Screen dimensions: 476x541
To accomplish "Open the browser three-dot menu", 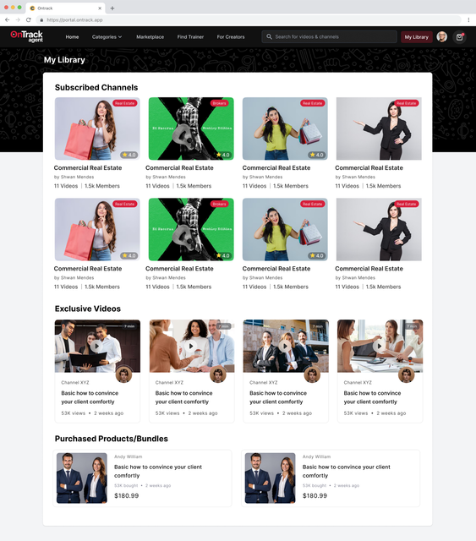I will coord(468,20).
